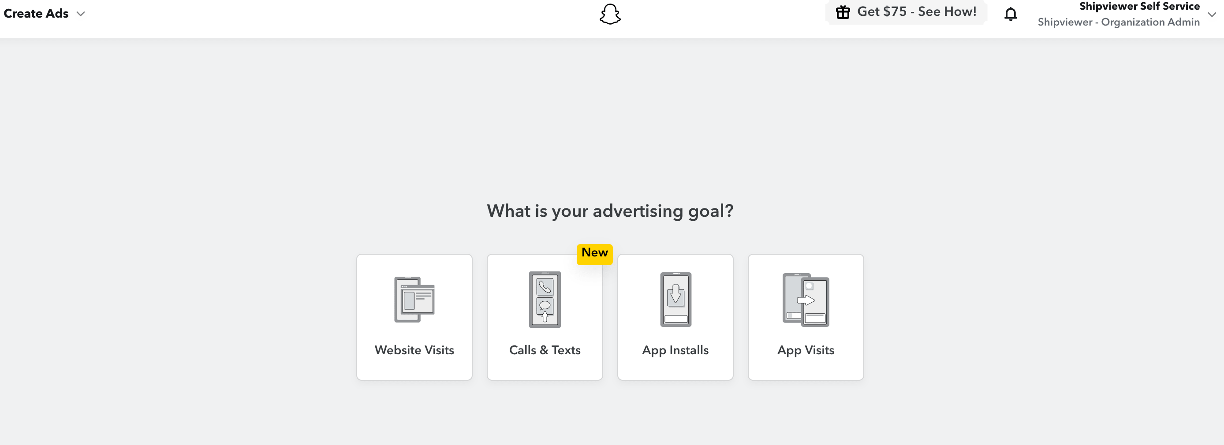Open notifications via the bell icon
Screen dimensions: 1224x445
tap(1010, 14)
